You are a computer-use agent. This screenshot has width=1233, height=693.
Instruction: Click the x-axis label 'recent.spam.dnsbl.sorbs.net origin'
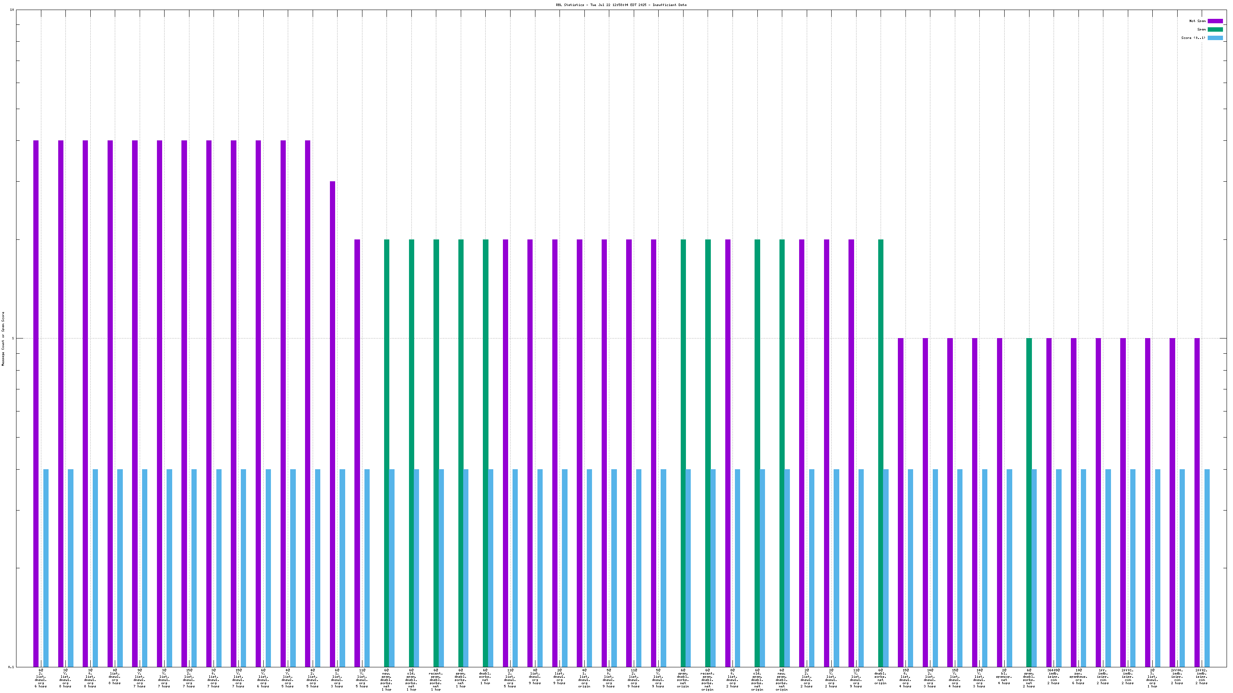click(x=708, y=680)
